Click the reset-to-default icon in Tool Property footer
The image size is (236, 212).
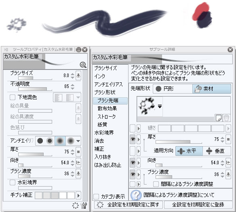(76, 206)
